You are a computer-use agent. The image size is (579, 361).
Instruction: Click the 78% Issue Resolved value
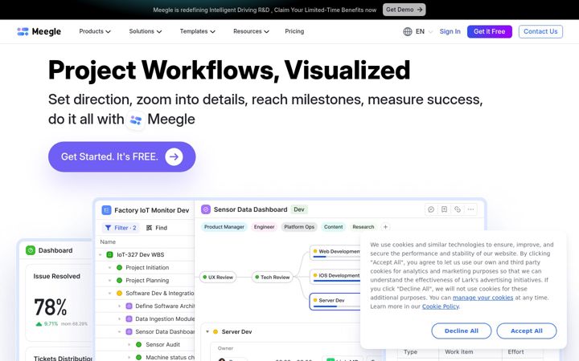click(50, 306)
